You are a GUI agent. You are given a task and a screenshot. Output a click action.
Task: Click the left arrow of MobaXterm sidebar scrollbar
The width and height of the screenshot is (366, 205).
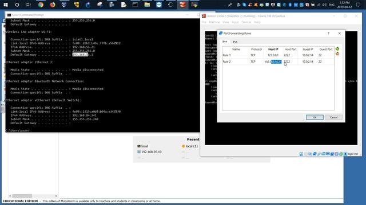coord(10,196)
